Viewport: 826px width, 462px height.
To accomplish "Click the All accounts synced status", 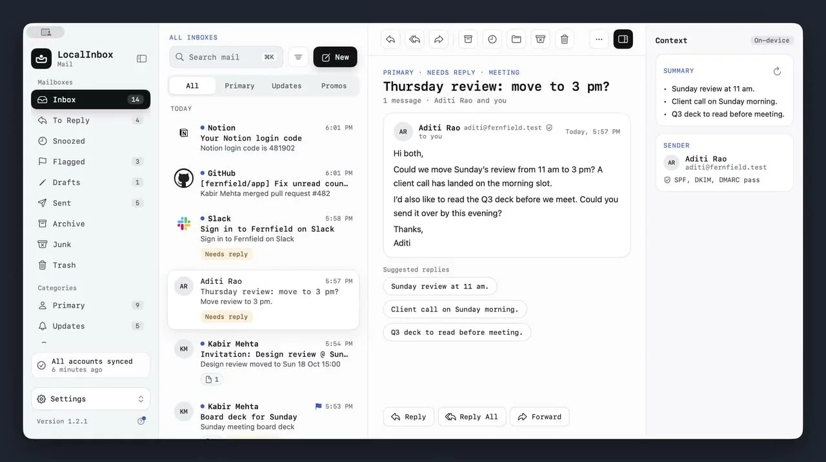I will click(x=90, y=365).
